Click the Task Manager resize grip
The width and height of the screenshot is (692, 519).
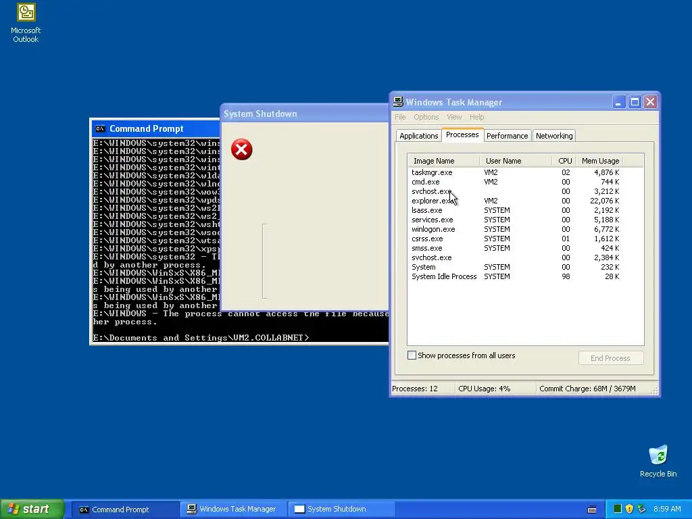pos(655,391)
